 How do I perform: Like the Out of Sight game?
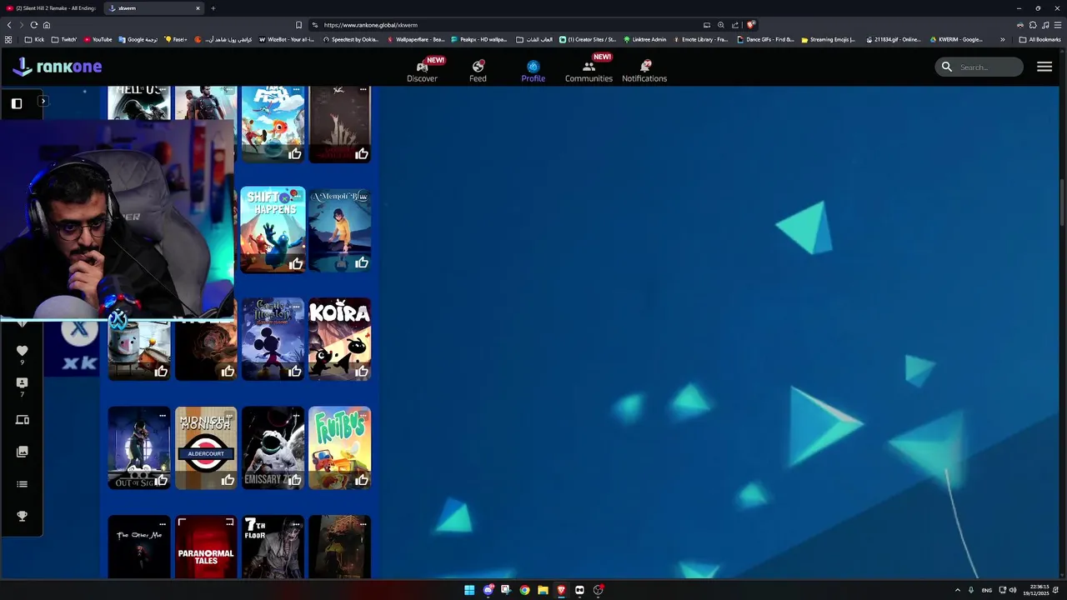pyautogui.click(x=162, y=480)
